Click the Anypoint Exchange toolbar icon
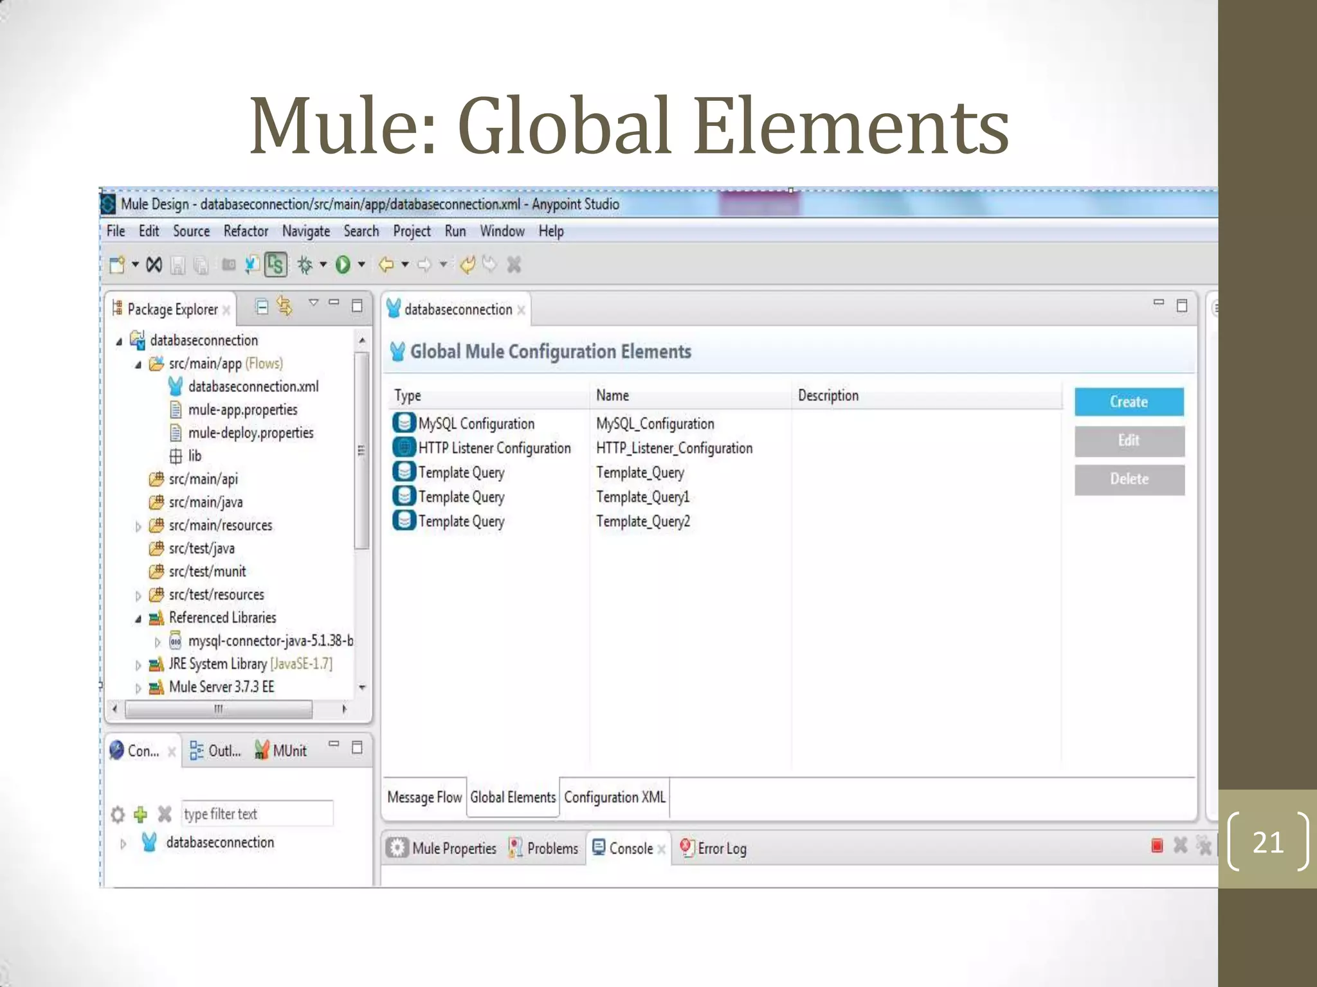The width and height of the screenshot is (1317, 987). tap(154, 264)
